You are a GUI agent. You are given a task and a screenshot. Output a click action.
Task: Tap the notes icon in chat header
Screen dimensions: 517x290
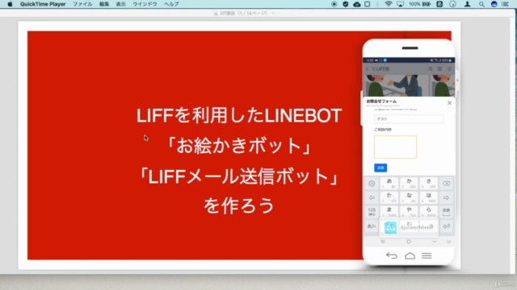click(439, 69)
